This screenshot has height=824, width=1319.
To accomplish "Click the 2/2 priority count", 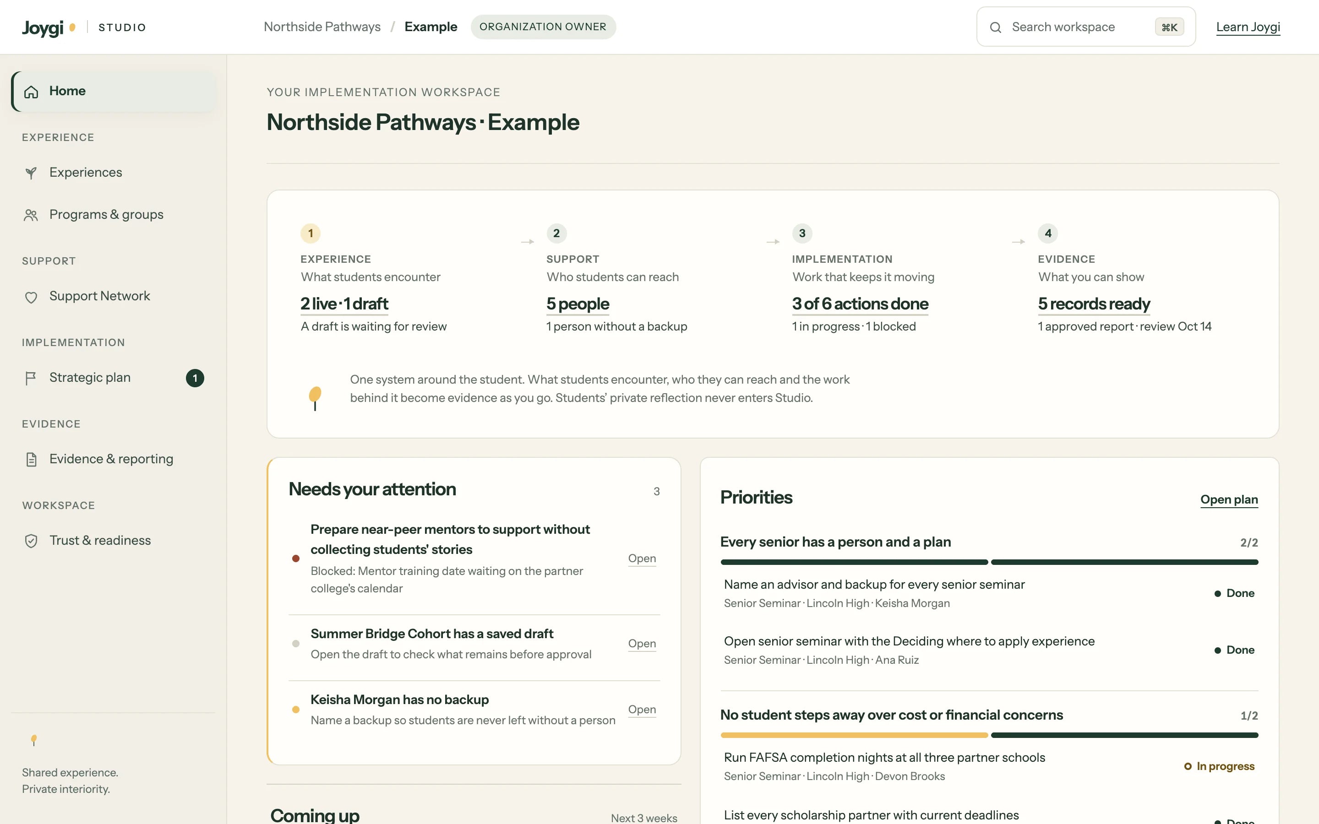I will click(1249, 543).
